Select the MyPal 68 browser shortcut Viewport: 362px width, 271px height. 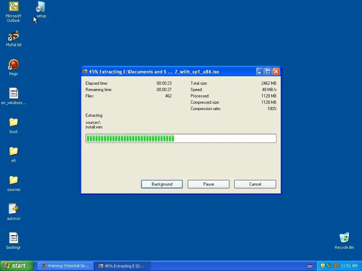tap(13, 39)
